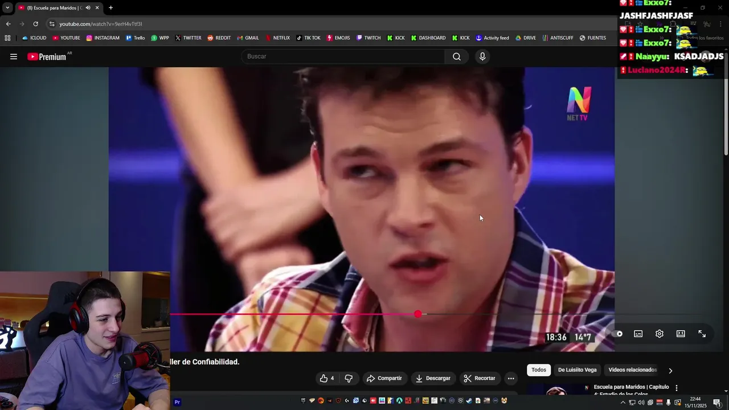Open a new browser tab

click(110, 8)
